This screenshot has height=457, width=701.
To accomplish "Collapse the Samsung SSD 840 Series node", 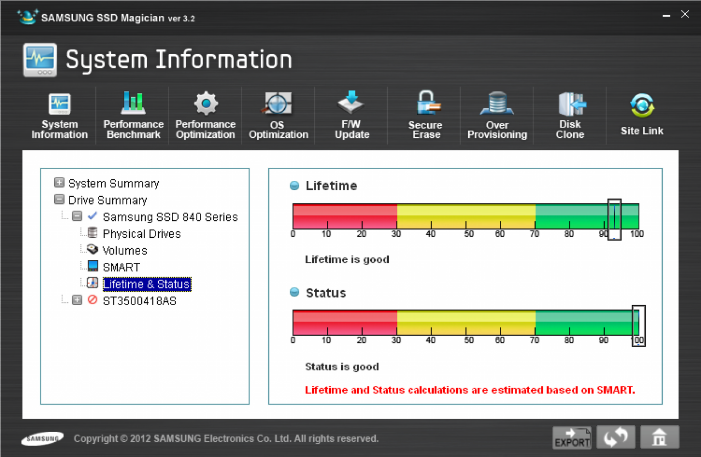I will click(x=77, y=216).
